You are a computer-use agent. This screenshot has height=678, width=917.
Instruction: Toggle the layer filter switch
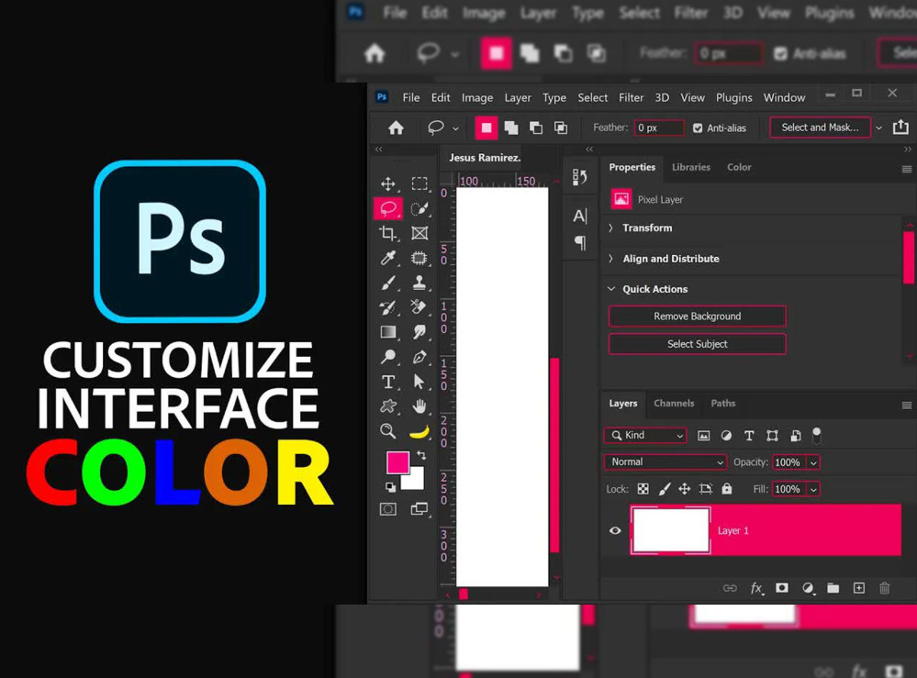point(816,435)
